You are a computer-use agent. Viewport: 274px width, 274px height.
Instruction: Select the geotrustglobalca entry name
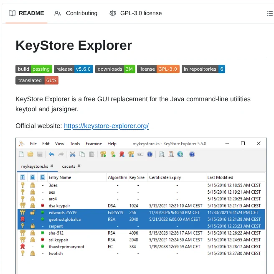pyautogui.click(x=65, y=220)
